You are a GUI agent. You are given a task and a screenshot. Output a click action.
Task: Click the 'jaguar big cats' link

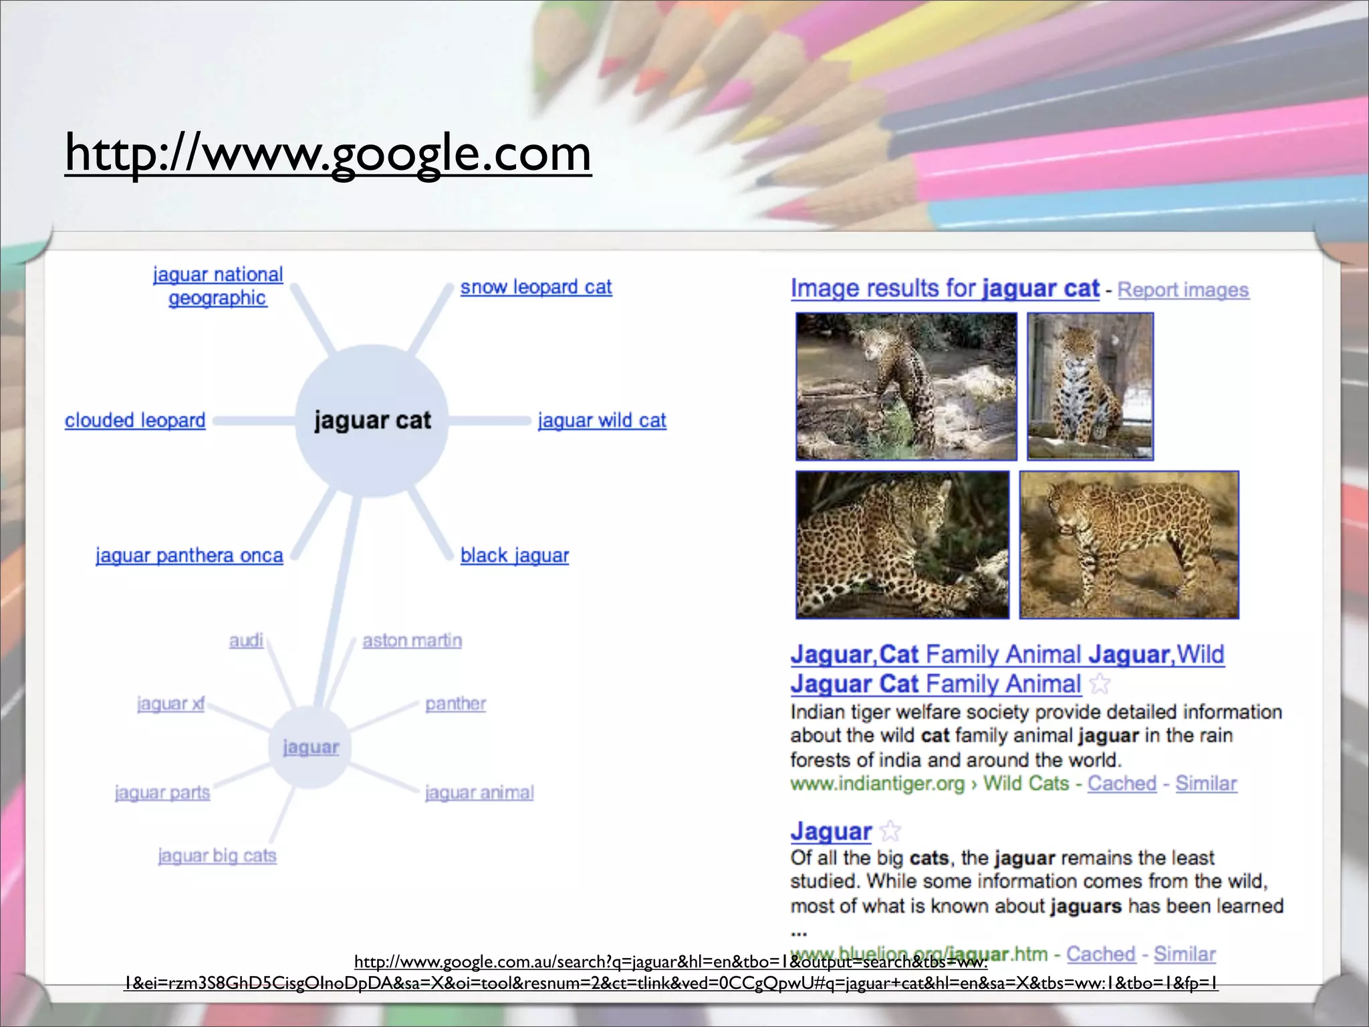217,856
